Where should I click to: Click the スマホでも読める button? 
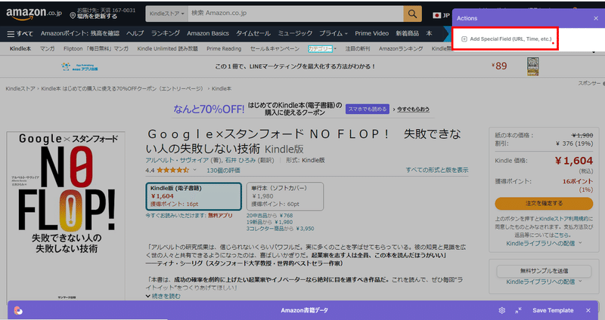(368, 109)
